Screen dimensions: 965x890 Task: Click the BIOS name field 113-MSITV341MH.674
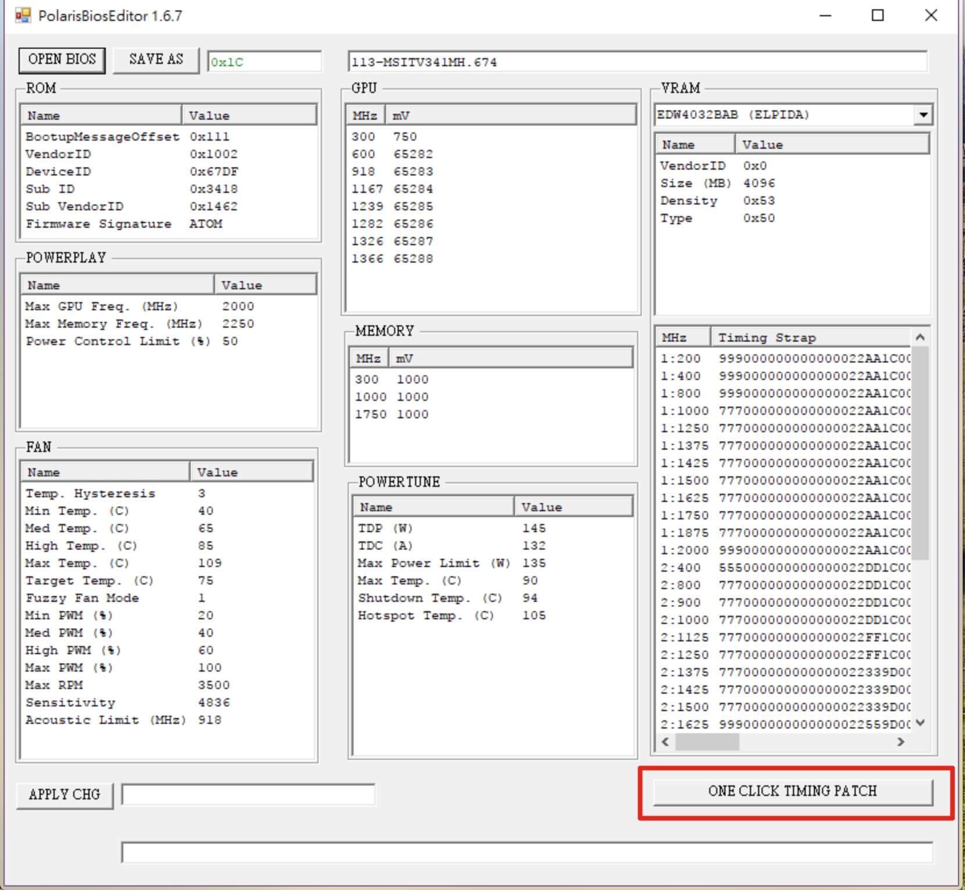[x=637, y=62]
